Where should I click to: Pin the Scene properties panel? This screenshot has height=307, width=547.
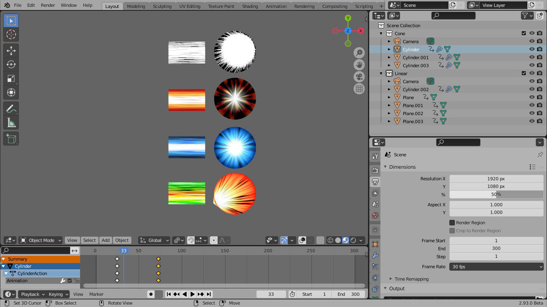540,155
